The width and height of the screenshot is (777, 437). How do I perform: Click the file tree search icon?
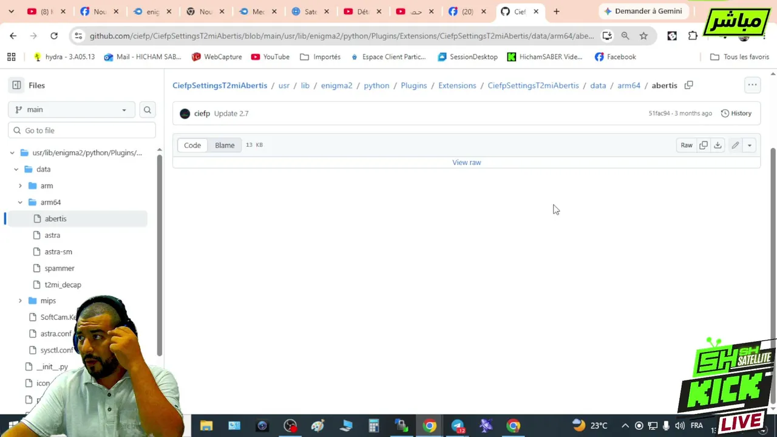pos(147,110)
